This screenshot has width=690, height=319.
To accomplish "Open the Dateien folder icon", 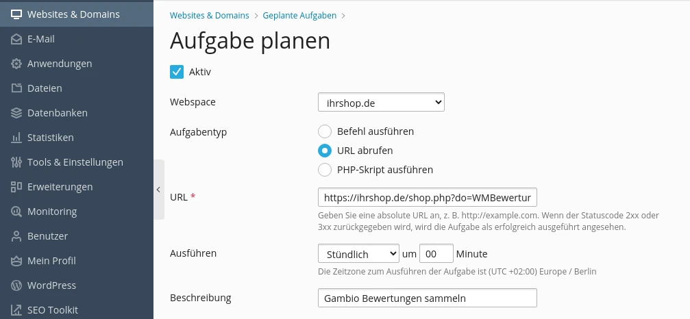I will [x=16, y=88].
